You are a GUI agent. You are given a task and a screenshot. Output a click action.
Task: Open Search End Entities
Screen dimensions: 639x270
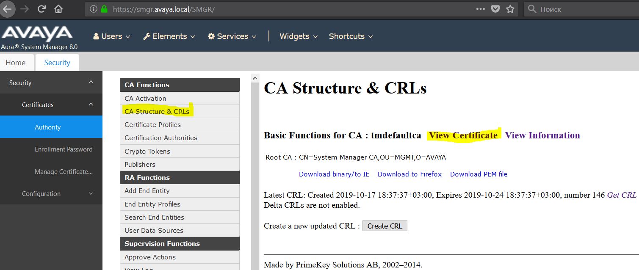pyautogui.click(x=180, y=217)
